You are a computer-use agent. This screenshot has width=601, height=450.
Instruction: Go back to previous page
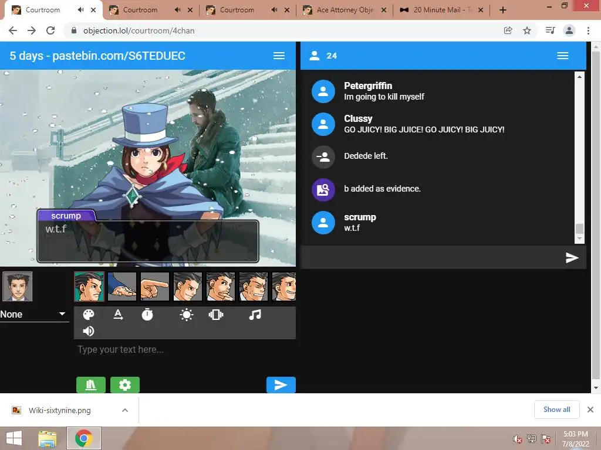click(13, 30)
